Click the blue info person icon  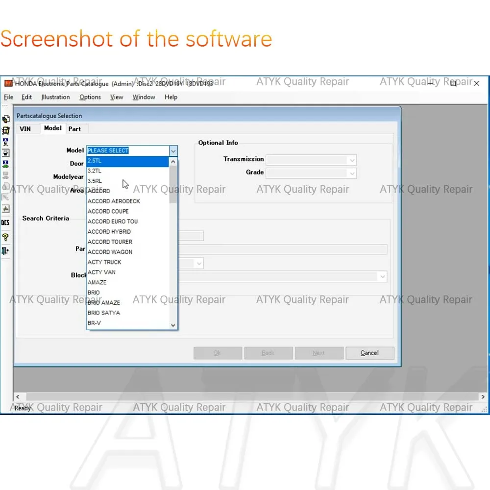pyautogui.click(x=5, y=142)
